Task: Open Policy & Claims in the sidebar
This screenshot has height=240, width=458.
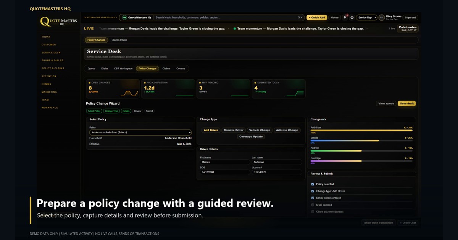Action: pyautogui.click(x=53, y=68)
